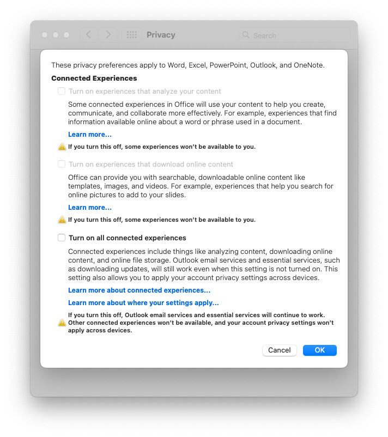Click the warning icon under the download online content section
The width and height of the screenshot is (388, 437).
coord(62,220)
